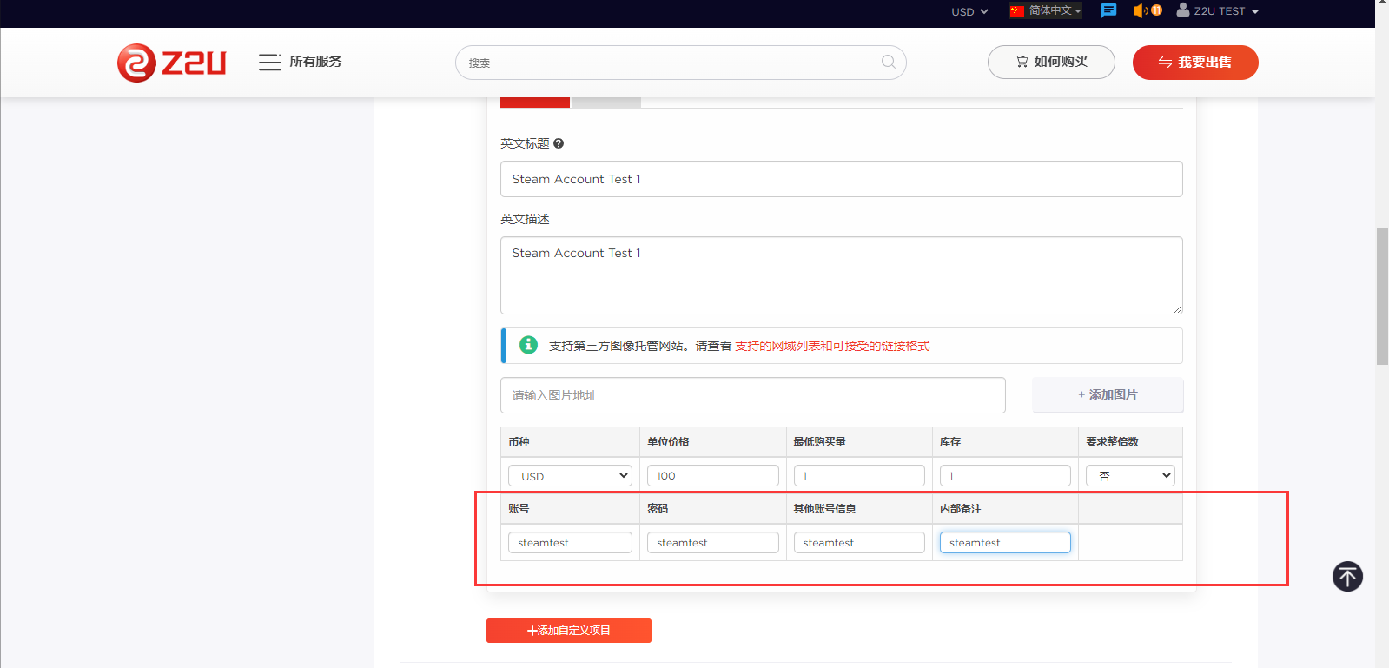This screenshot has width=1389, height=668.
Task: Click the scroll-to-top arrow icon
Action: click(x=1347, y=576)
